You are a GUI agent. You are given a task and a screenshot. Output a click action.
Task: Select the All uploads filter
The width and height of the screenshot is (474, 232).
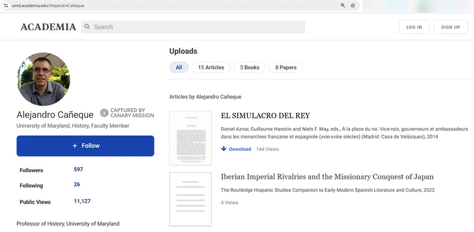pyautogui.click(x=179, y=67)
